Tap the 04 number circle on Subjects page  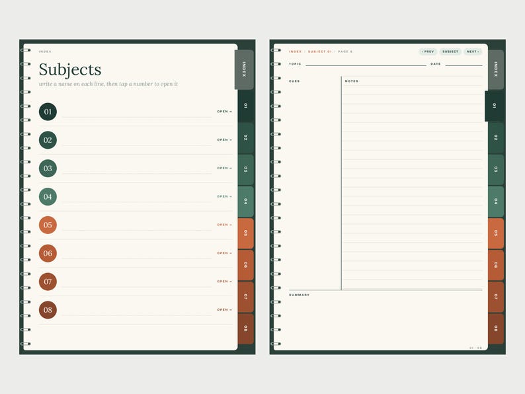(x=48, y=197)
